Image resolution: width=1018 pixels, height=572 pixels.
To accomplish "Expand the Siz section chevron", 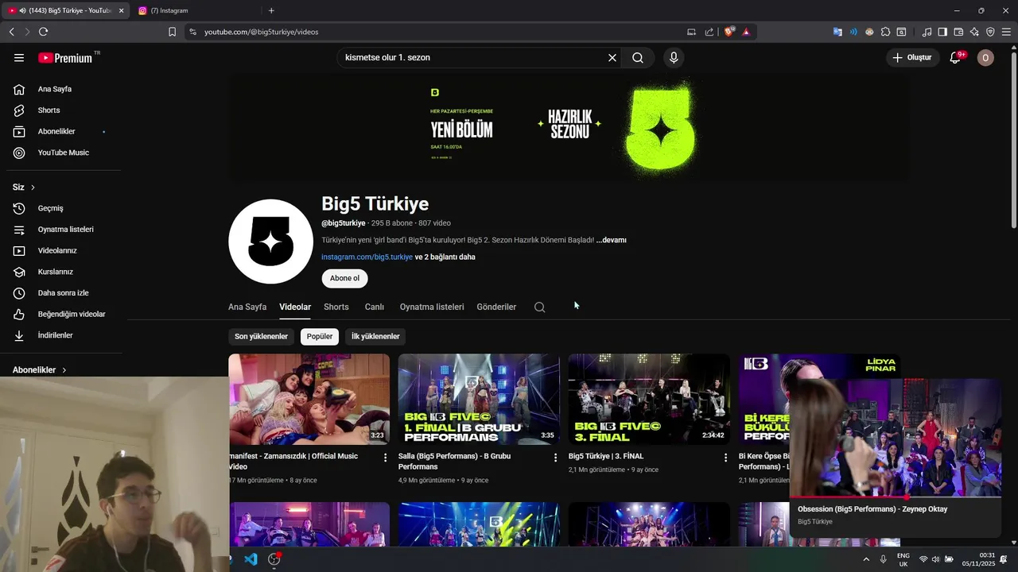I will (33, 187).
